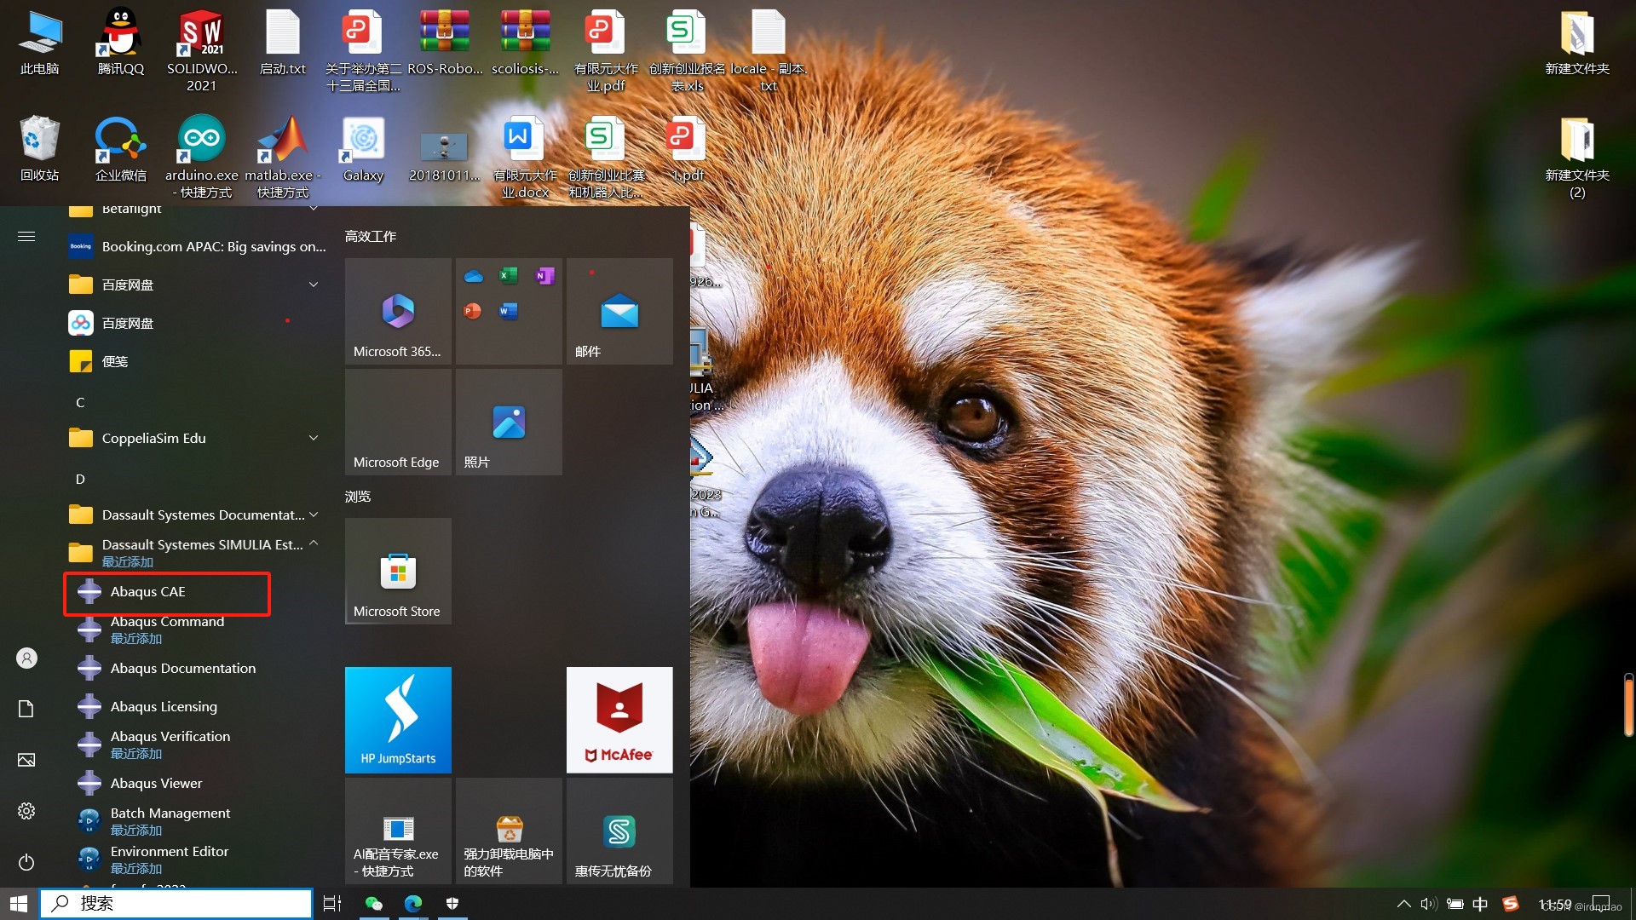
Task: Select Abaqus Licensing from the app list
Action: coord(164,707)
